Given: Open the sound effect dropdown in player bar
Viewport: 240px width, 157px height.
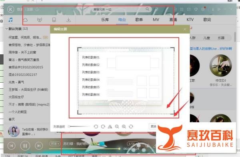Looking at the screenshot, I should pos(55,144).
